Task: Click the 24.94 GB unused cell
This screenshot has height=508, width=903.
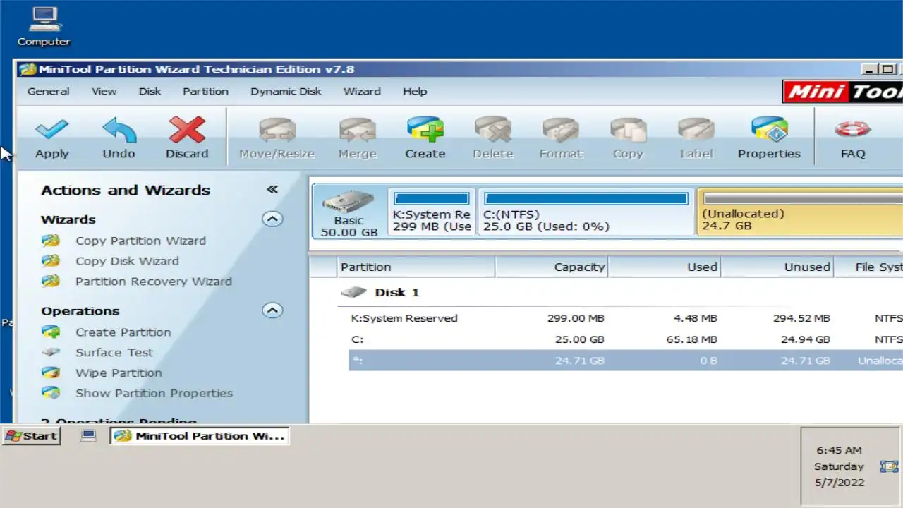Action: point(806,339)
